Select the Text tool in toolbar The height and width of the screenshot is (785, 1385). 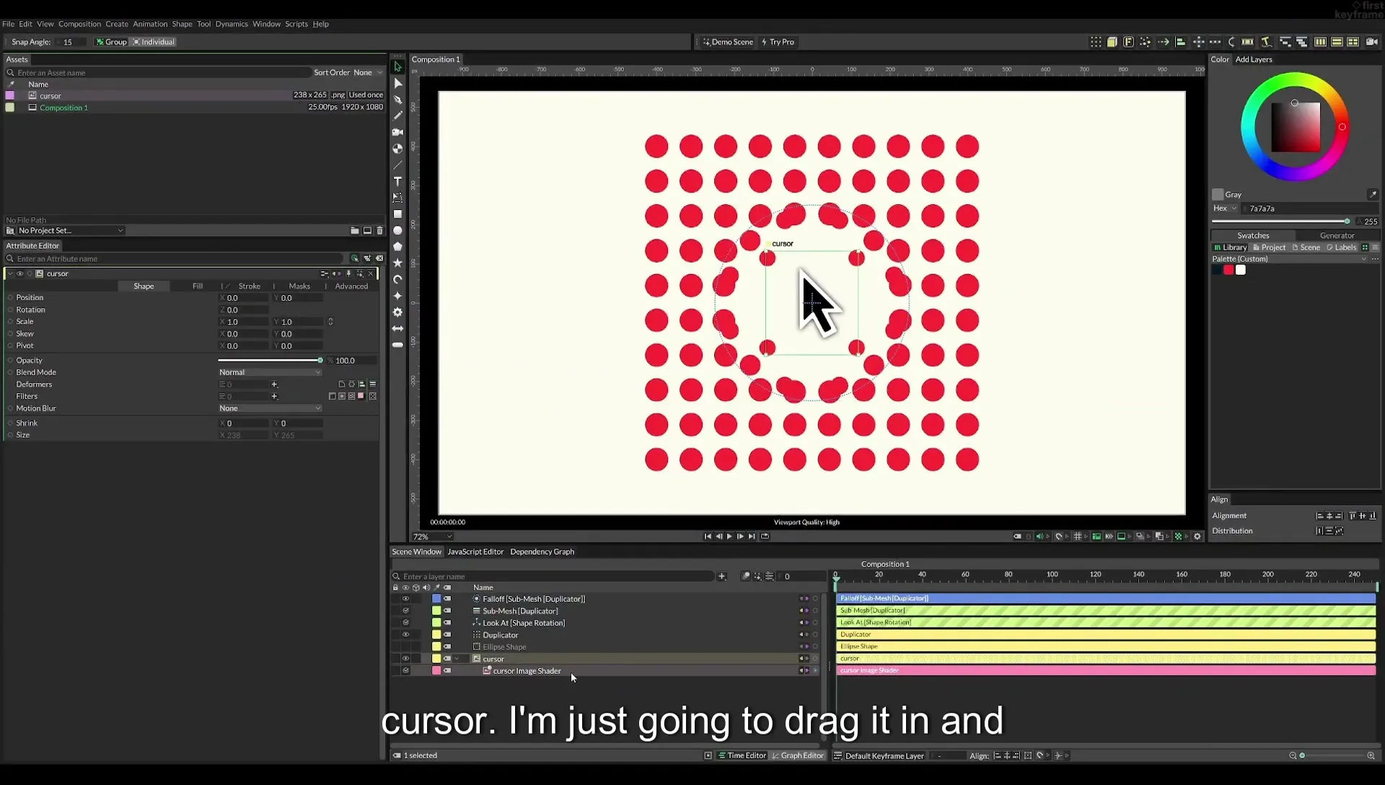[397, 181]
